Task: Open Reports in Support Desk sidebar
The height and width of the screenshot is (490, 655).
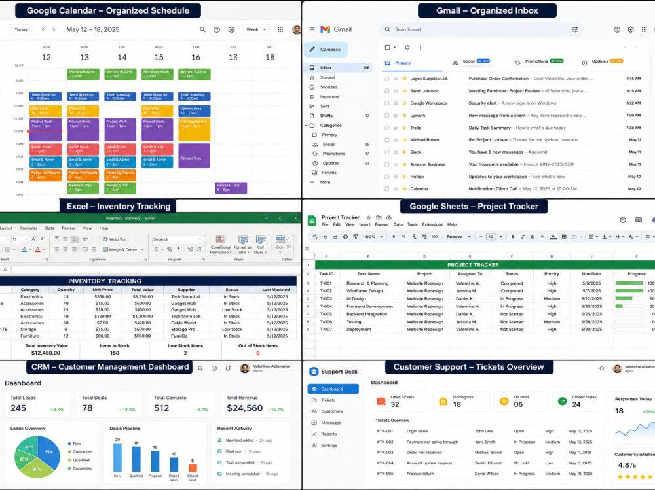Action: click(329, 434)
